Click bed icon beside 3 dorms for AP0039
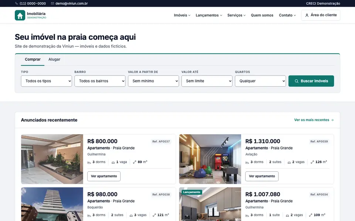Viewport: 355px width, 221px height. [x=247, y=162]
